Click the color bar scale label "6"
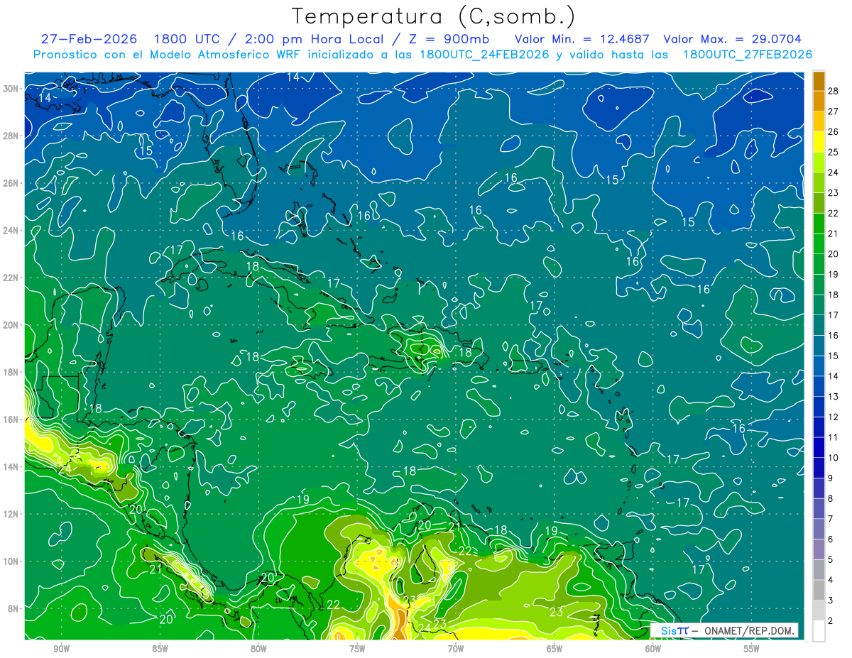Viewport: 852px width, 658px height. tap(831, 539)
